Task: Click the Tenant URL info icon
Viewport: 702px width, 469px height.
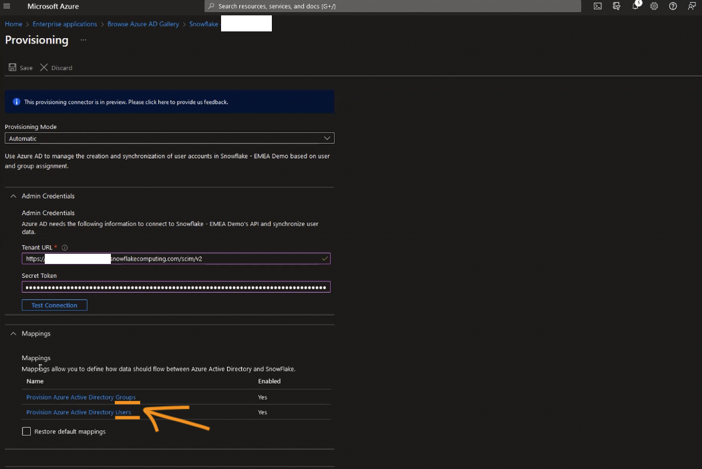Action: click(65, 247)
